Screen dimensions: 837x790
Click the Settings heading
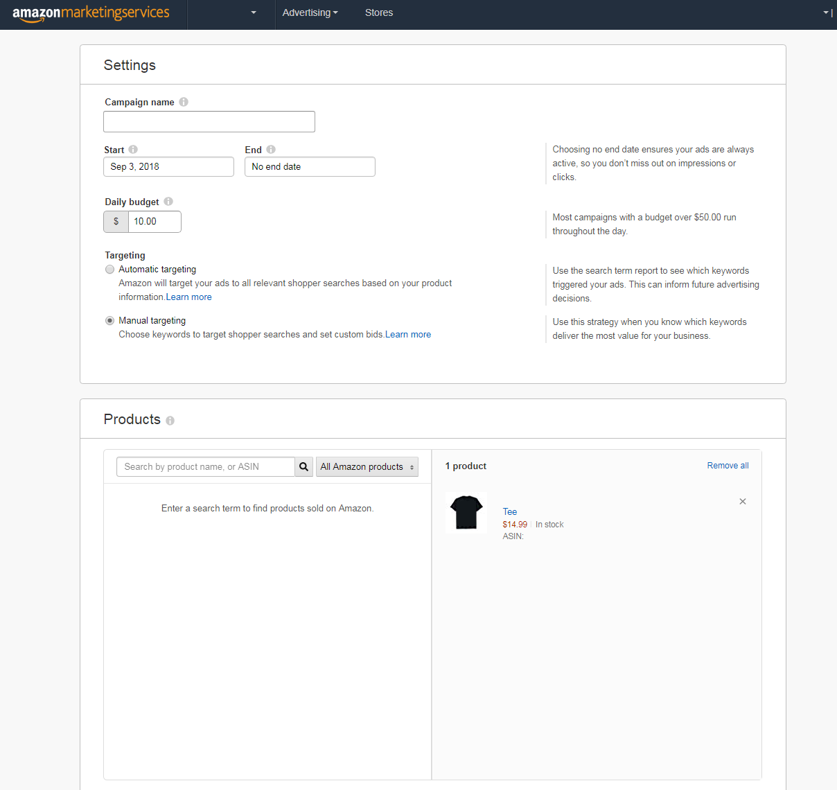[130, 65]
